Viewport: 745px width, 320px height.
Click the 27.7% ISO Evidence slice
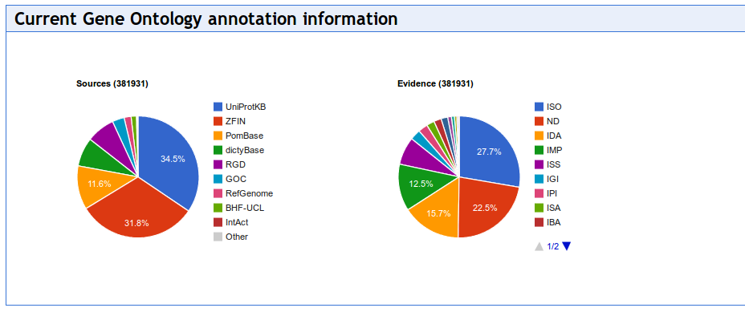pos(490,151)
